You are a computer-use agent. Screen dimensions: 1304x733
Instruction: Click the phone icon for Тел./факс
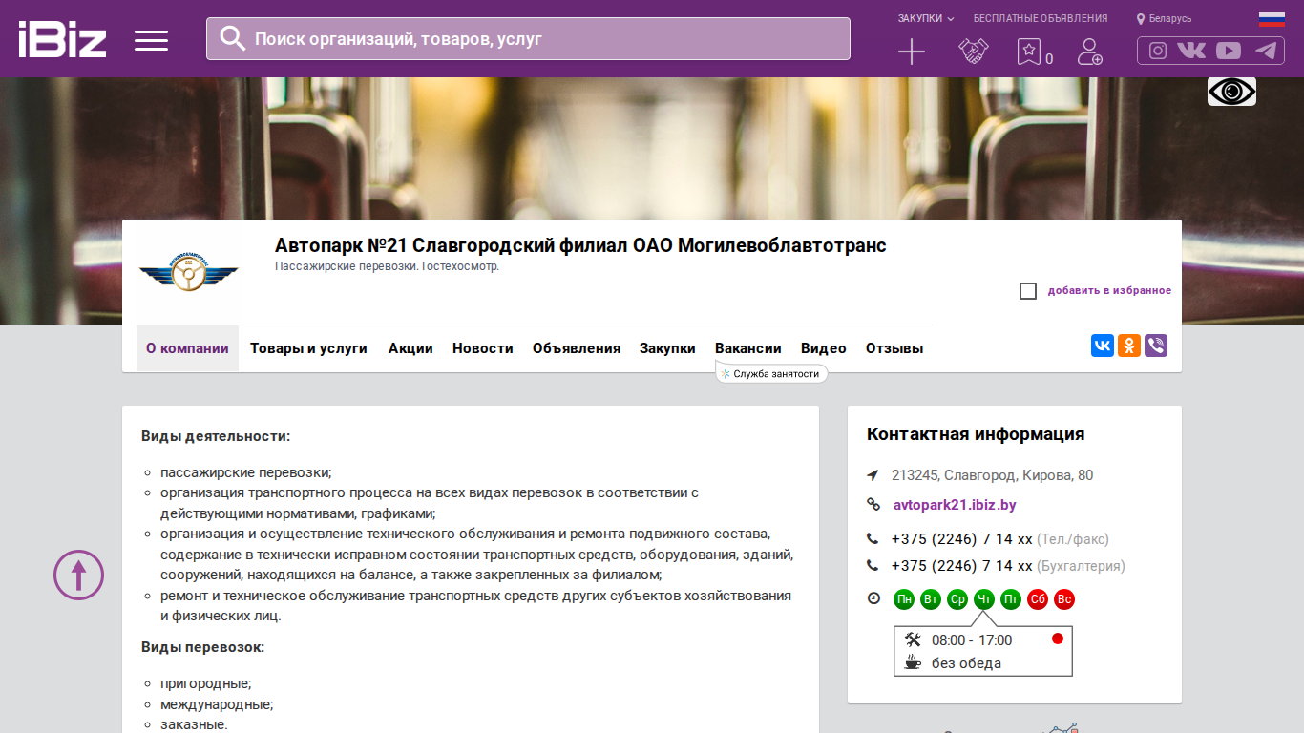873,538
